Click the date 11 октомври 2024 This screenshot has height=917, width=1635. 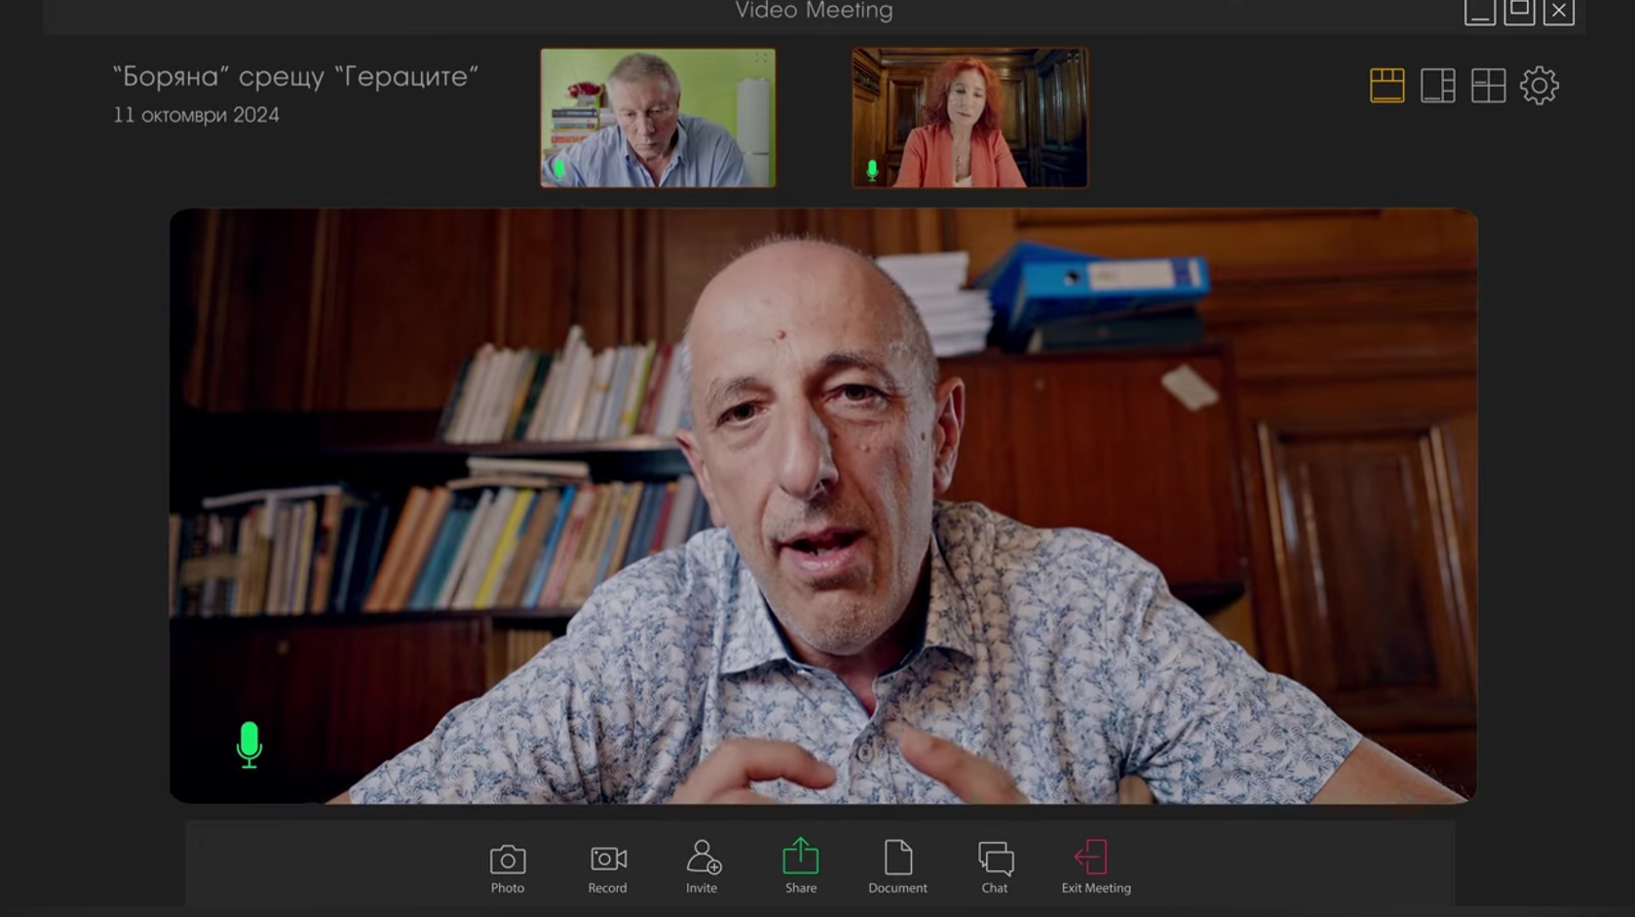point(196,115)
